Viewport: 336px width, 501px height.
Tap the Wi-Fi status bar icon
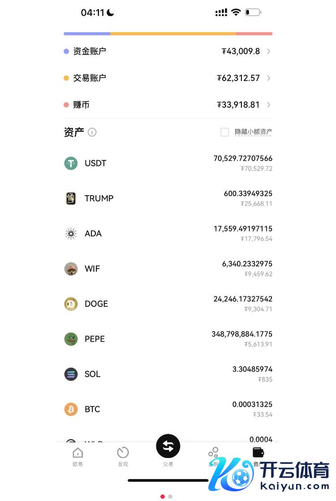236,13
